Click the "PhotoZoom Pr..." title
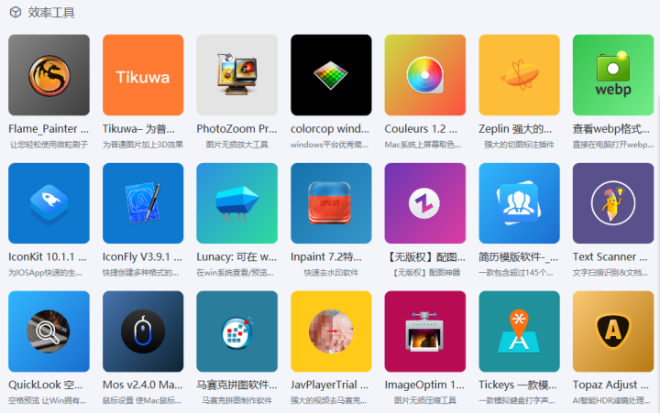The image size is (660, 413). point(236,129)
